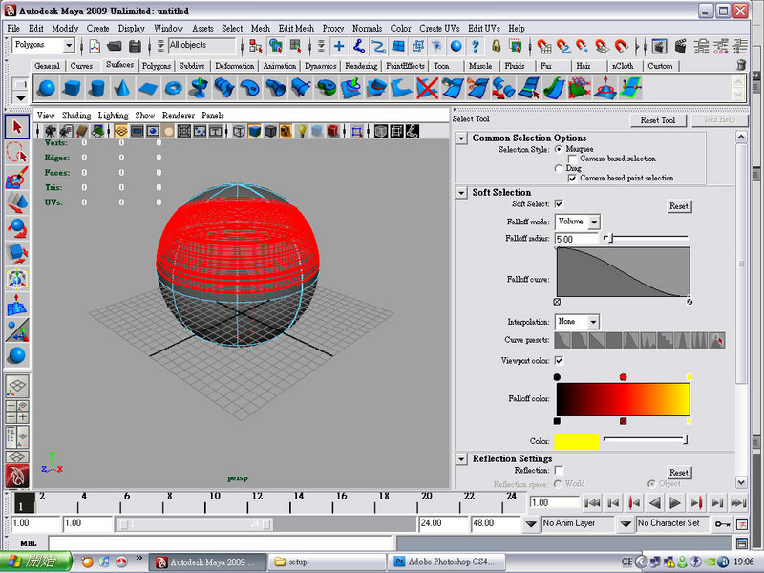The height and width of the screenshot is (573, 764).
Task: Click the red X shelf icon
Action: (427, 88)
